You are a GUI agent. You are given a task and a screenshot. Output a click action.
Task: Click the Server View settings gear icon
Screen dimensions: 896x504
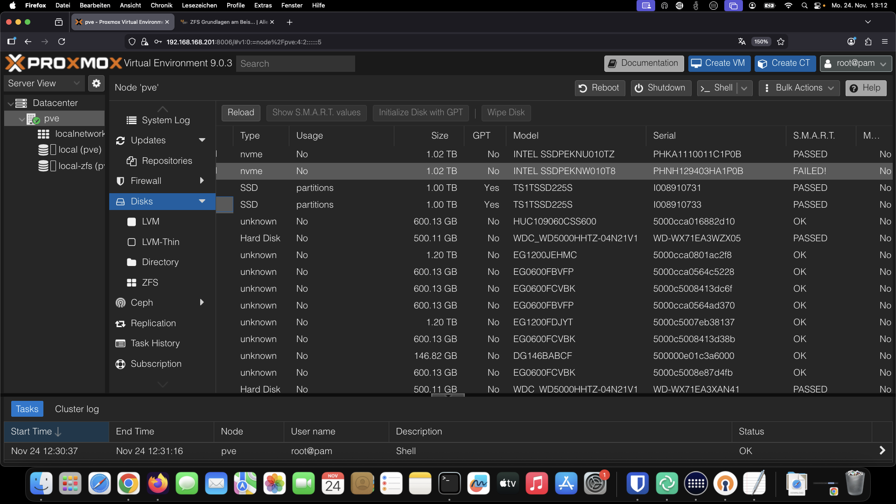pos(96,84)
